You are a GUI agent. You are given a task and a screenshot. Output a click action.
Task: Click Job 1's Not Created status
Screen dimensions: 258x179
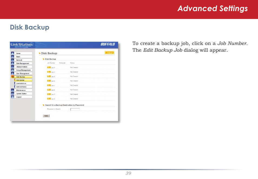click(x=74, y=67)
